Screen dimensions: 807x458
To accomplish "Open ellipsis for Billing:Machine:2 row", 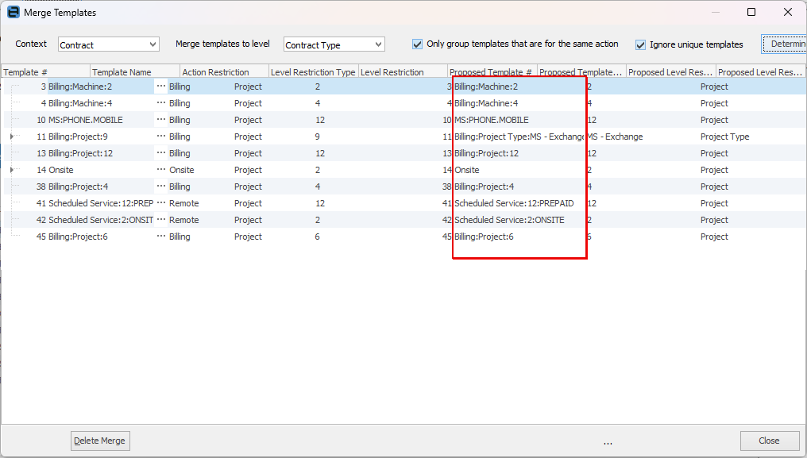I will (x=161, y=87).
